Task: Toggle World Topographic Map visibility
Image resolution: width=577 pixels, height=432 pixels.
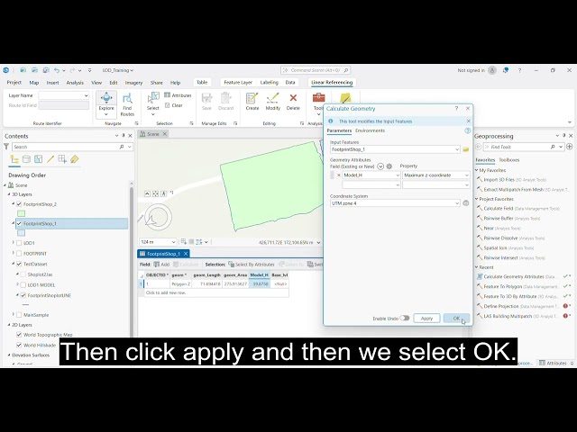Action: (x=19, y=335)
